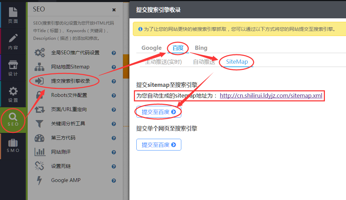346x200 pixels.
Task: Open the 设置 (Settings) gear section
Action: (13, 94)
